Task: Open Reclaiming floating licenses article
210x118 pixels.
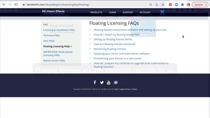Action: [x=110, y=49]
